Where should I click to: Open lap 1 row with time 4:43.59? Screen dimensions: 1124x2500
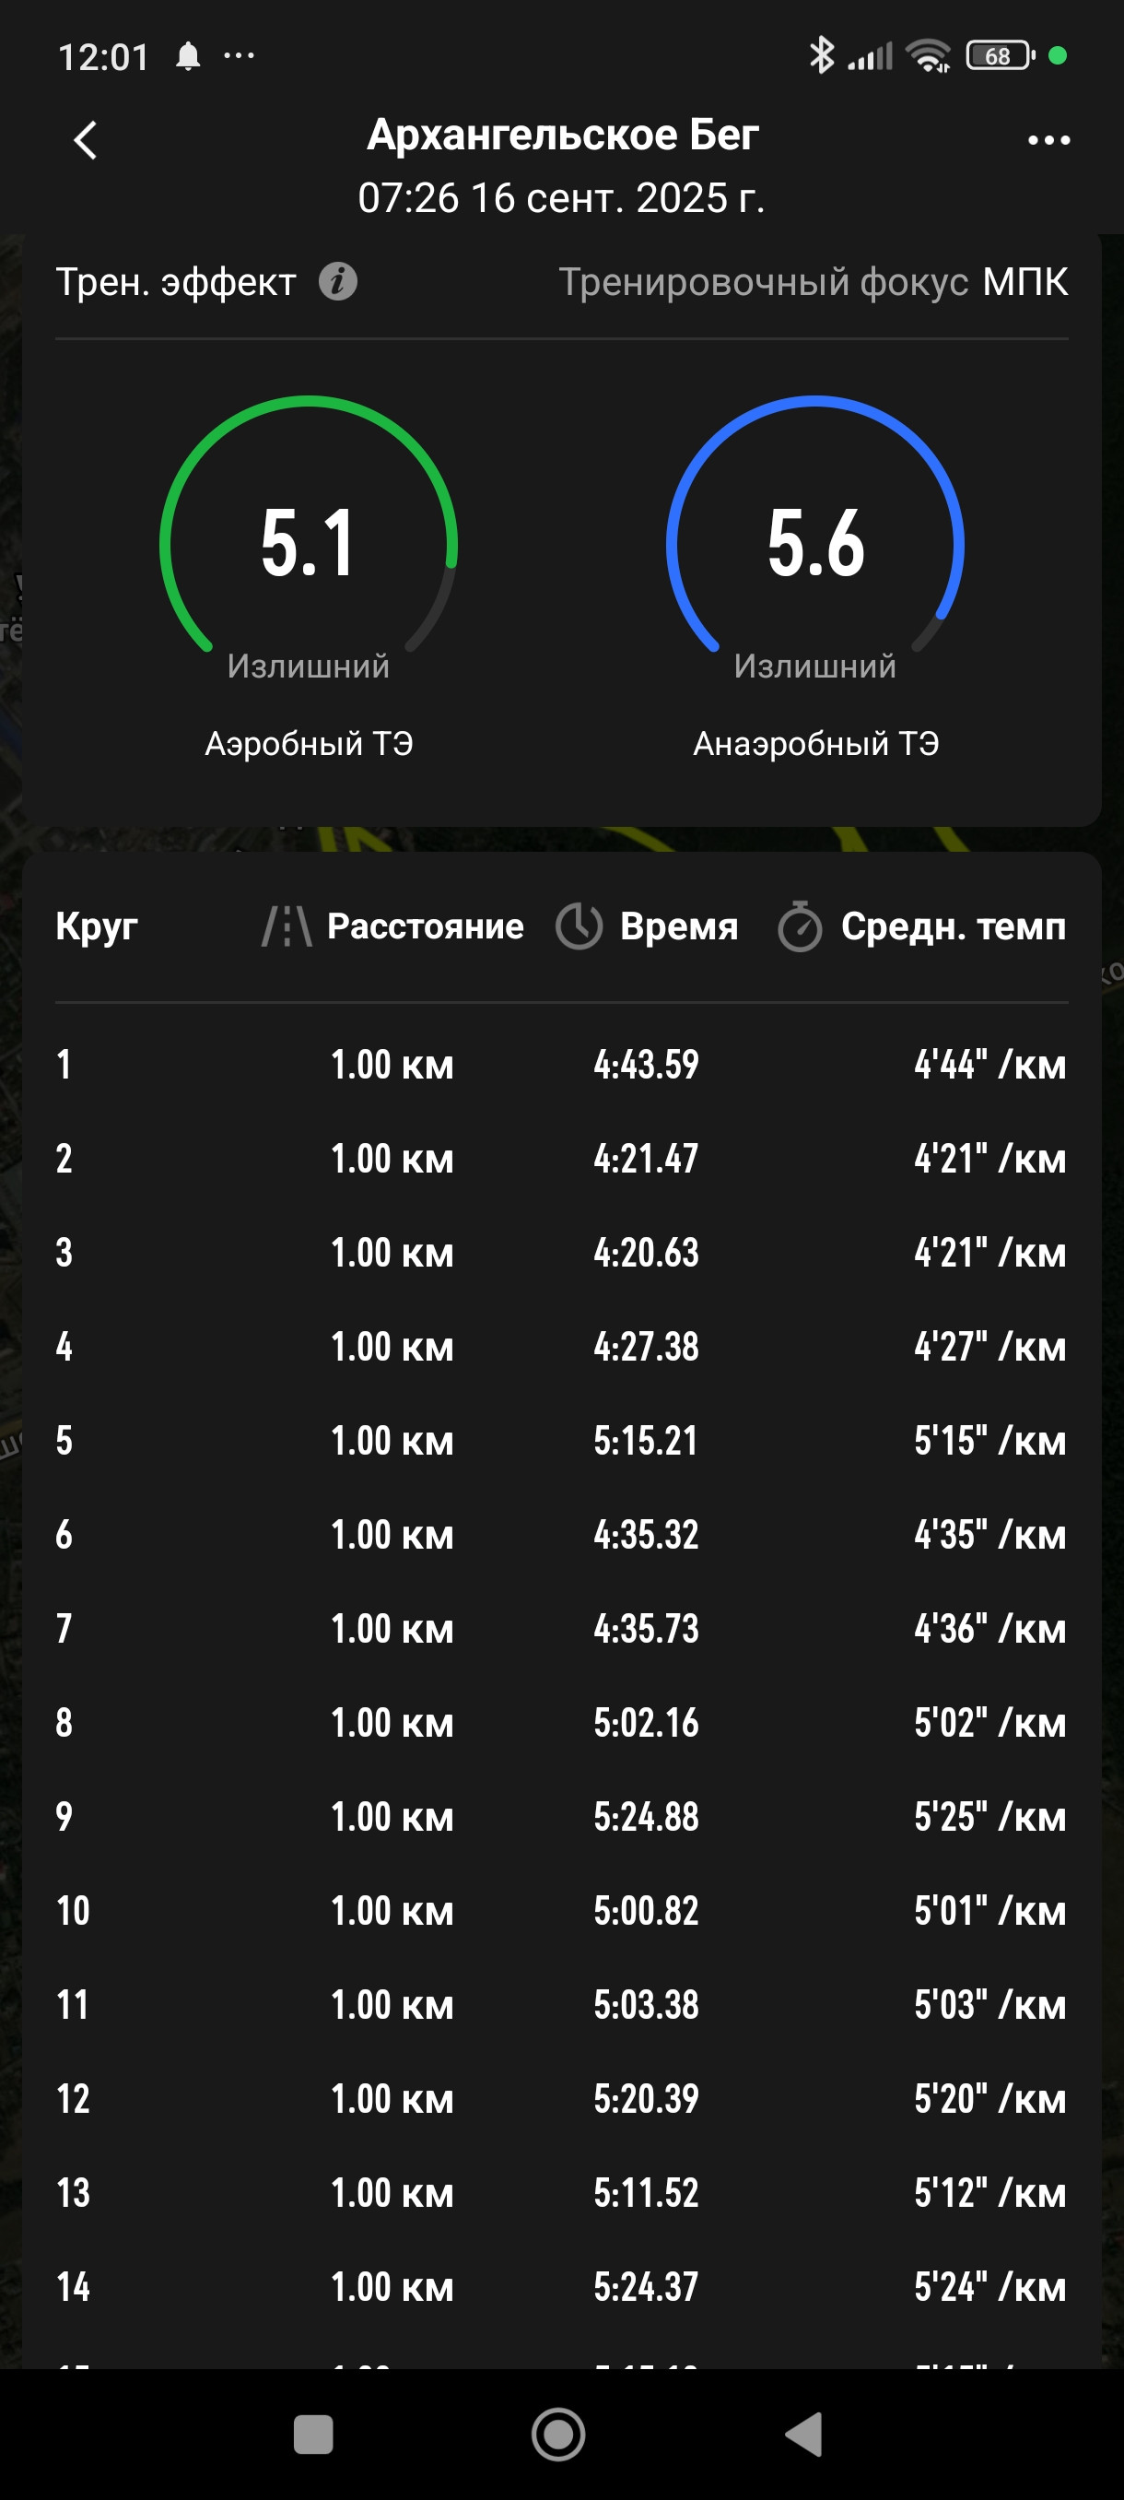tap(561, 1065)
